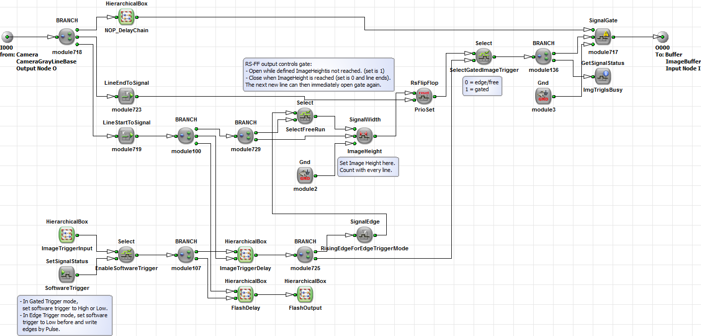This screenshot has height=336, width=701.
Task: Select the I000 Camera input node
Action: (x=7, y=36)
